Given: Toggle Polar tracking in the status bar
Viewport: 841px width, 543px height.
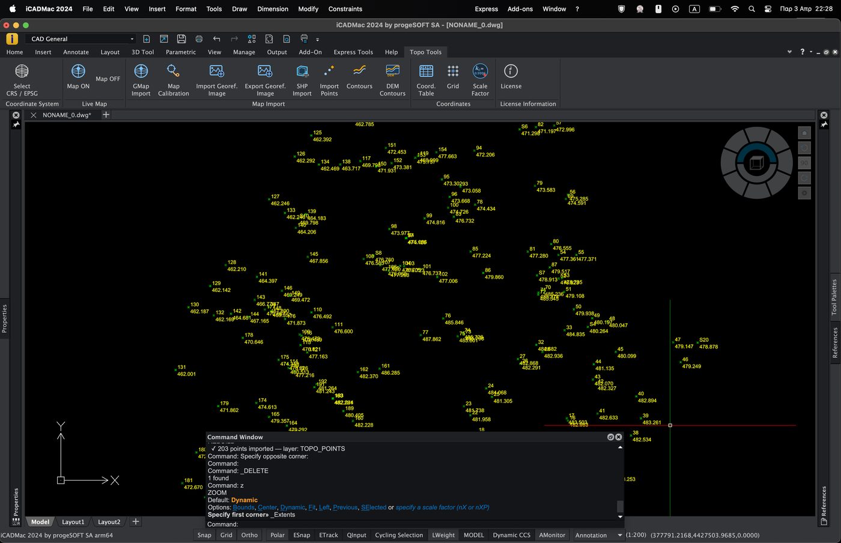Looking at the screenshot, I should pos(278,535).
